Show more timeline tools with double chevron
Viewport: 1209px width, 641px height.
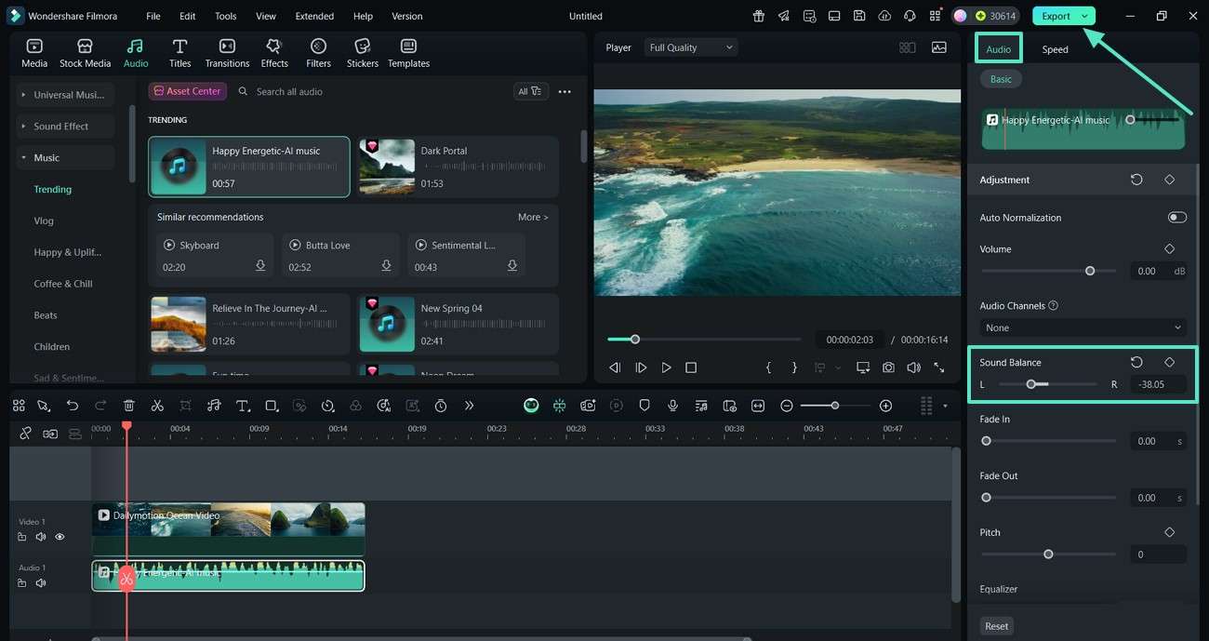pyautogui.click(x=469, y=406)
